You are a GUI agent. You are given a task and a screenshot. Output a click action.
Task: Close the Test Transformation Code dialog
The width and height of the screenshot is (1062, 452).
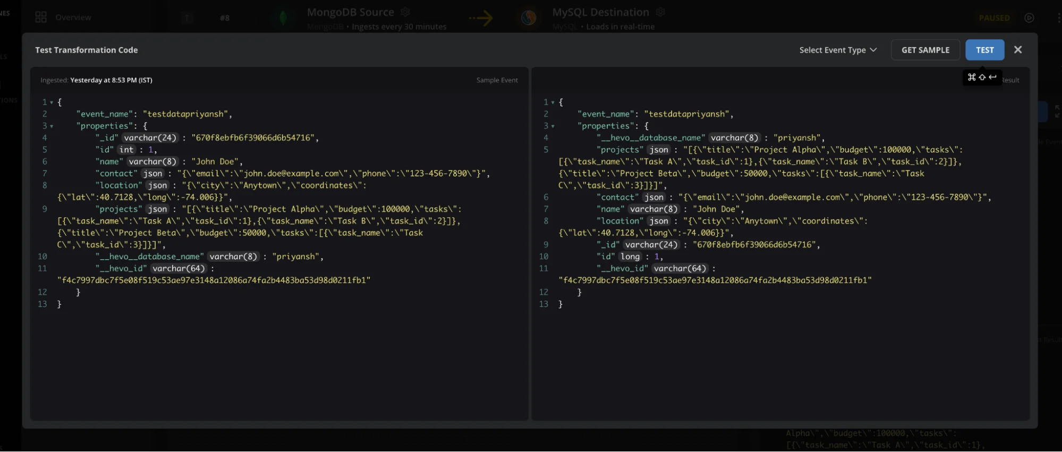pos(1017,49)
